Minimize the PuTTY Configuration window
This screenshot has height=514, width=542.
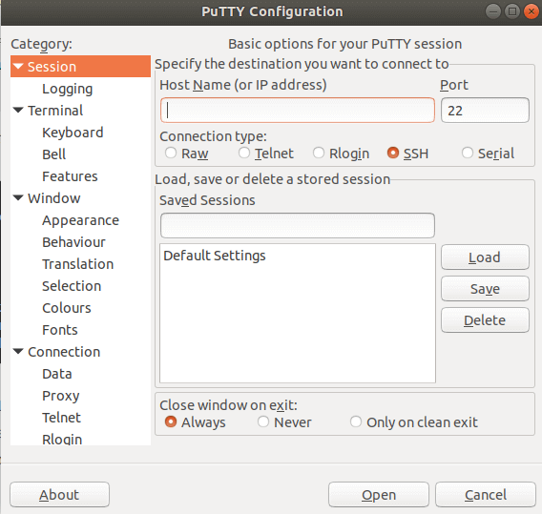[x=493, y=11]
